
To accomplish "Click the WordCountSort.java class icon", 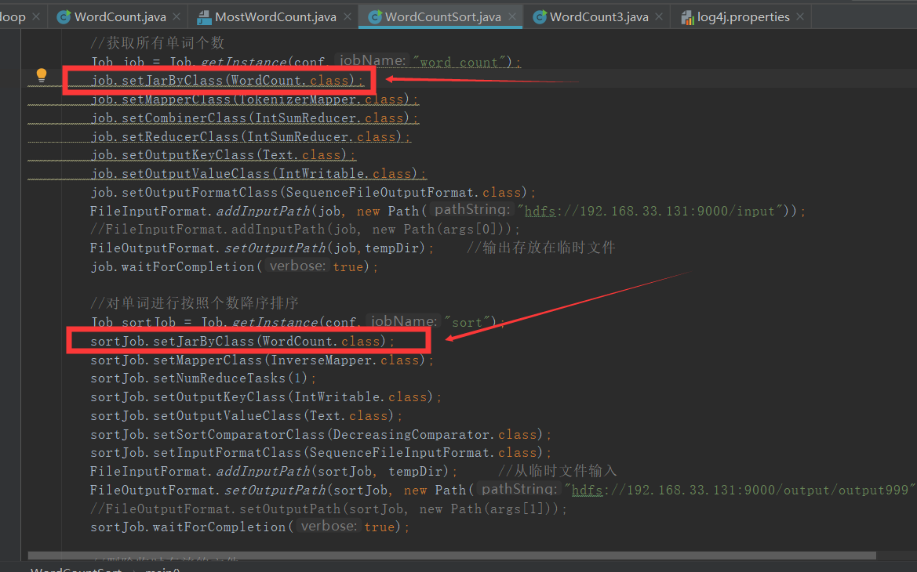I will pyautogui.click(x=375, y=17).
